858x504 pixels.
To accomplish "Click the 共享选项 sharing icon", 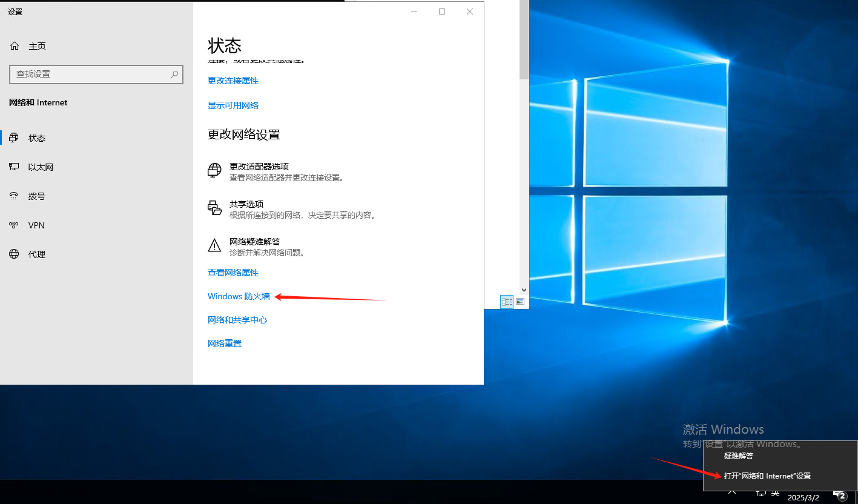I will [x=214, y=208].
